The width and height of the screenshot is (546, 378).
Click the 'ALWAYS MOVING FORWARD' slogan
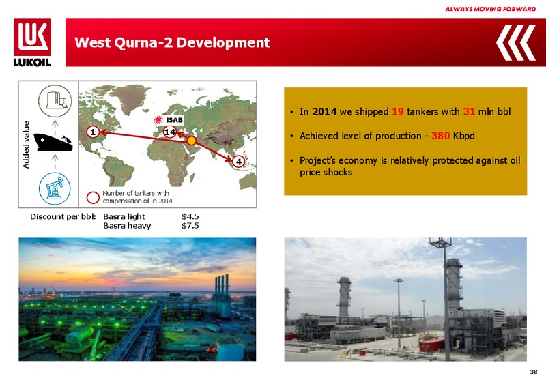pyautogui.click(x=491, y=9)
